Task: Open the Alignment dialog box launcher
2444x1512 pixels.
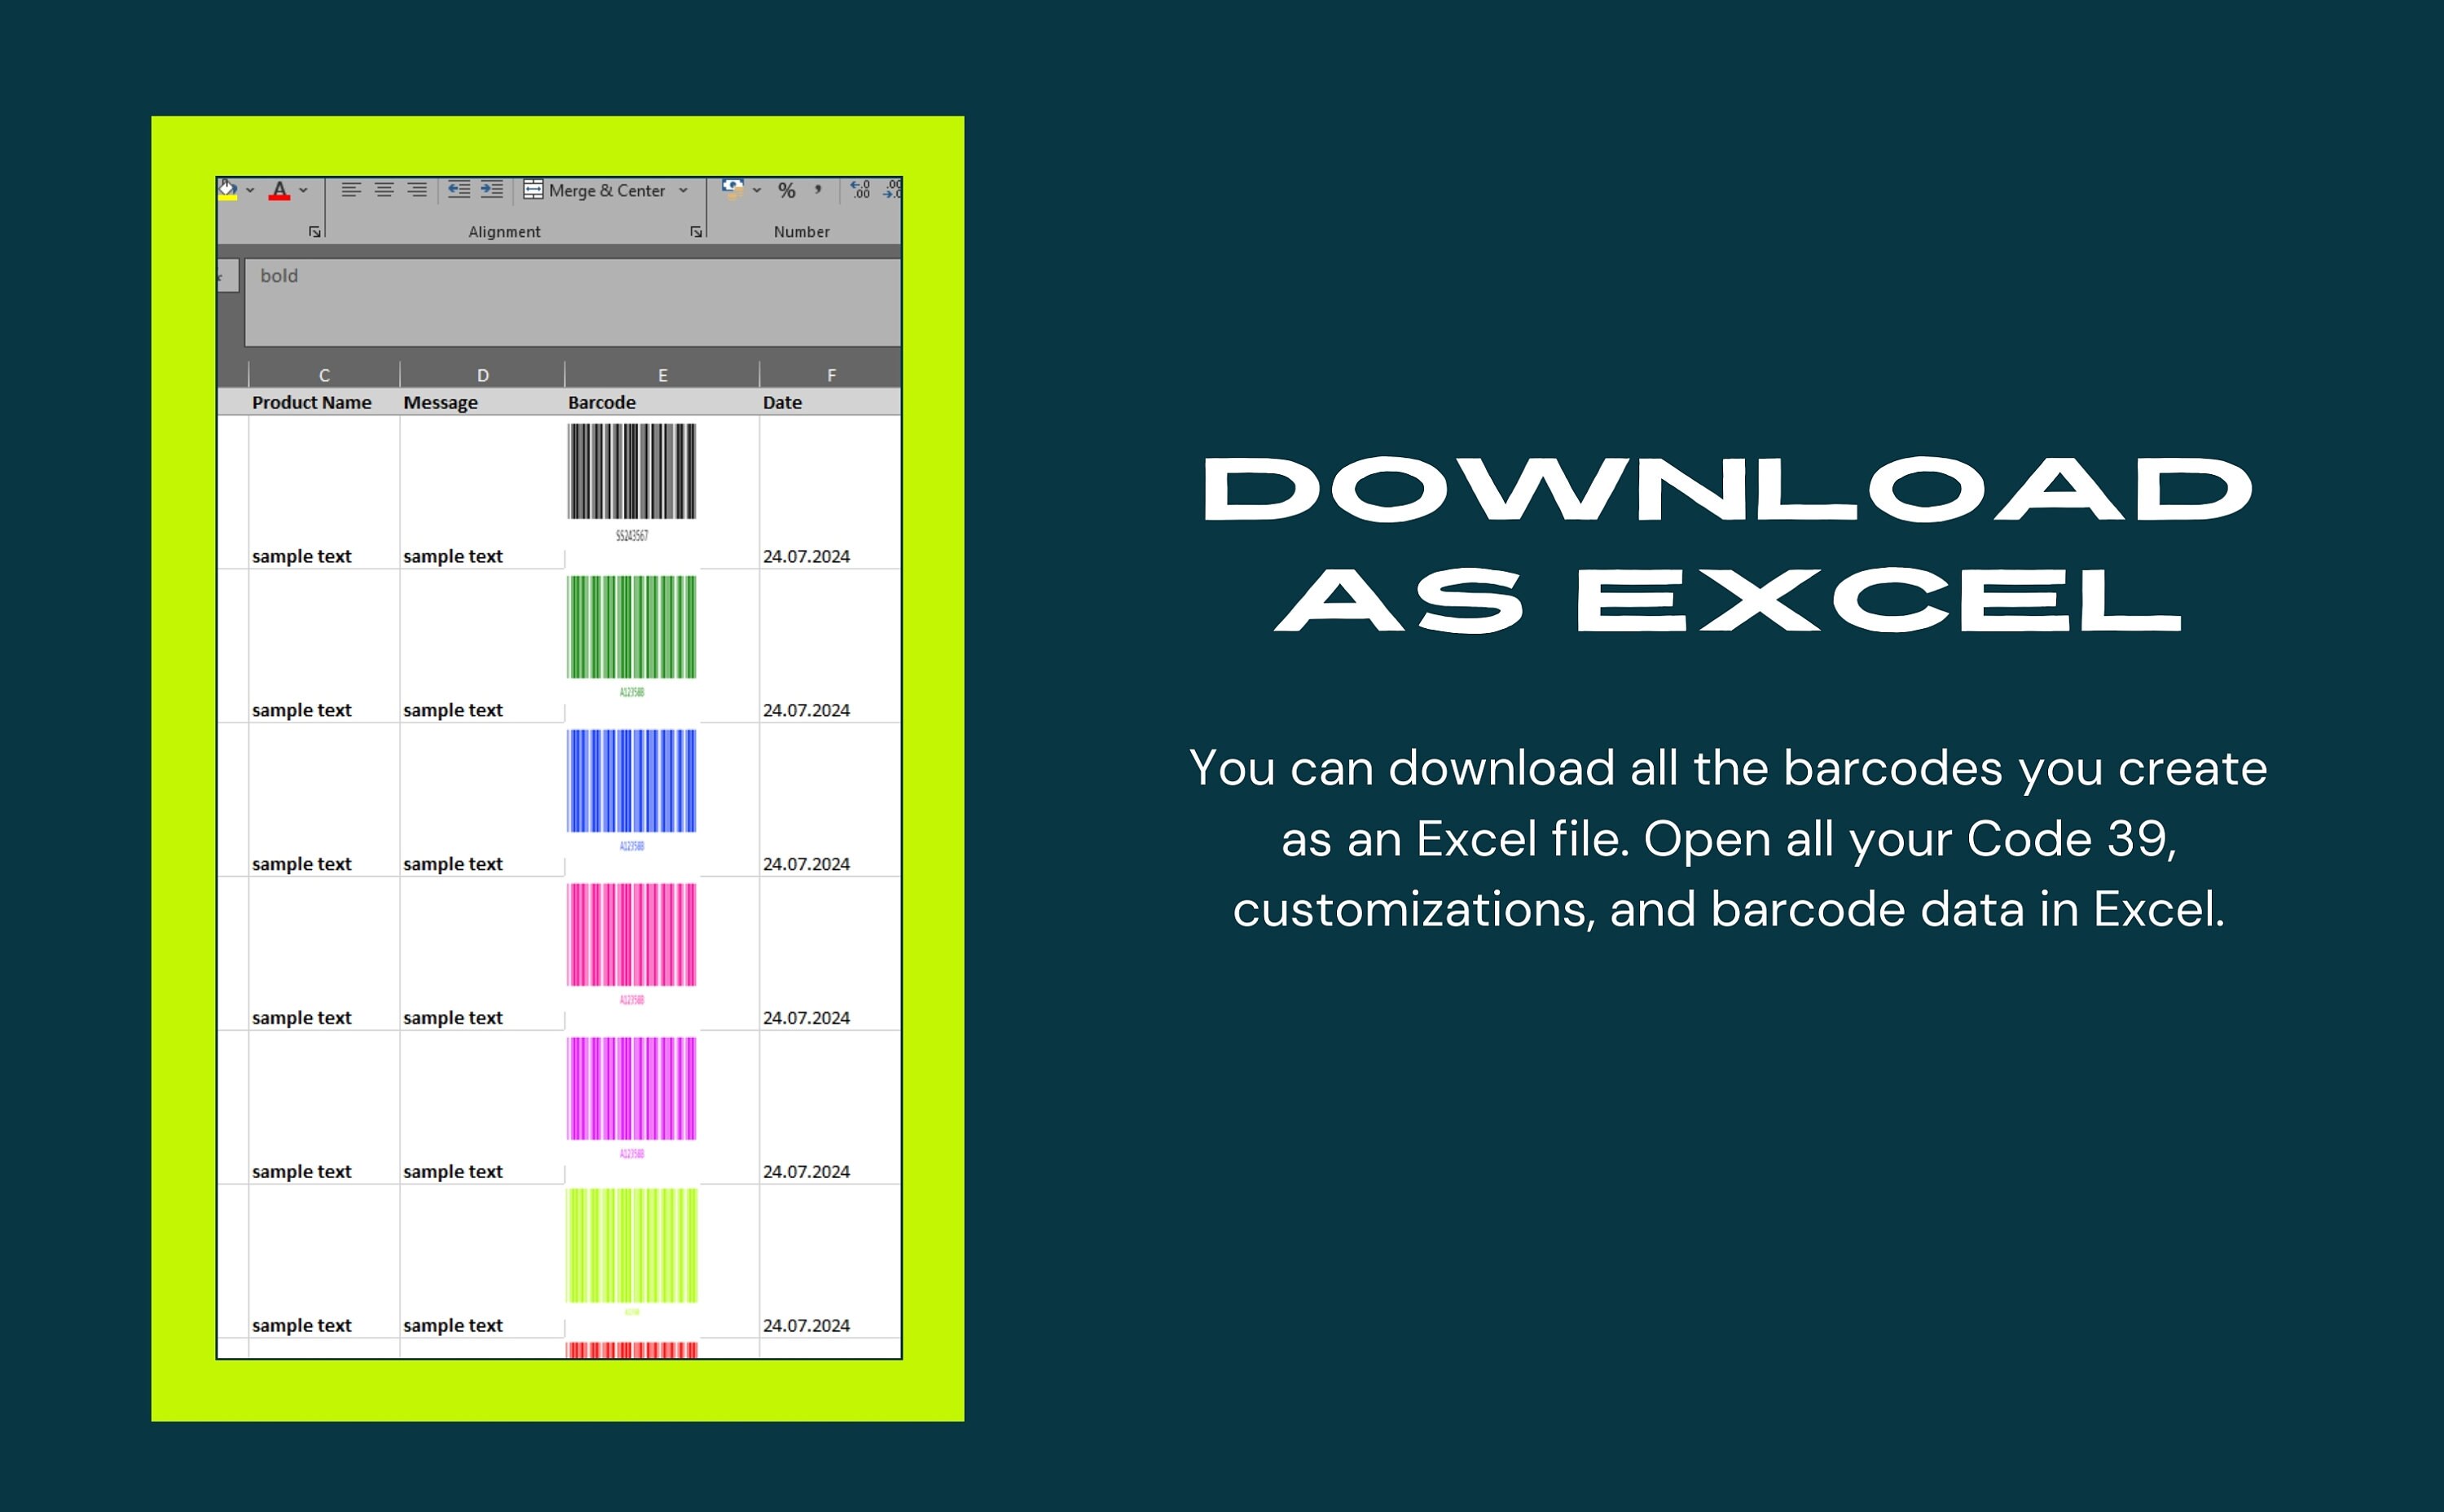Action: coord(697,231)
